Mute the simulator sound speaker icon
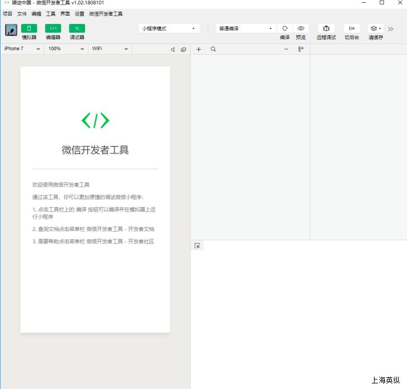 tap(173, 50)
